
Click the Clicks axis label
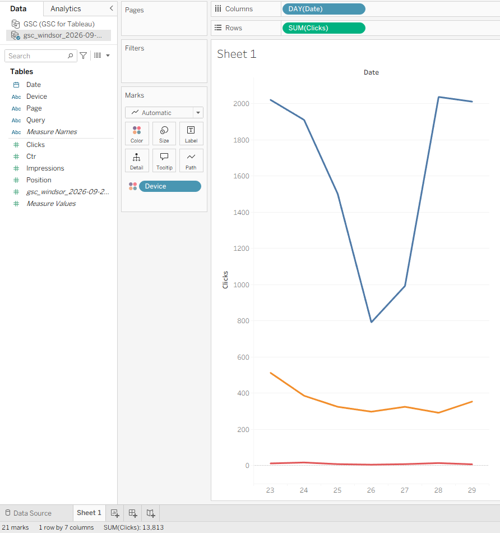[225, 280]
